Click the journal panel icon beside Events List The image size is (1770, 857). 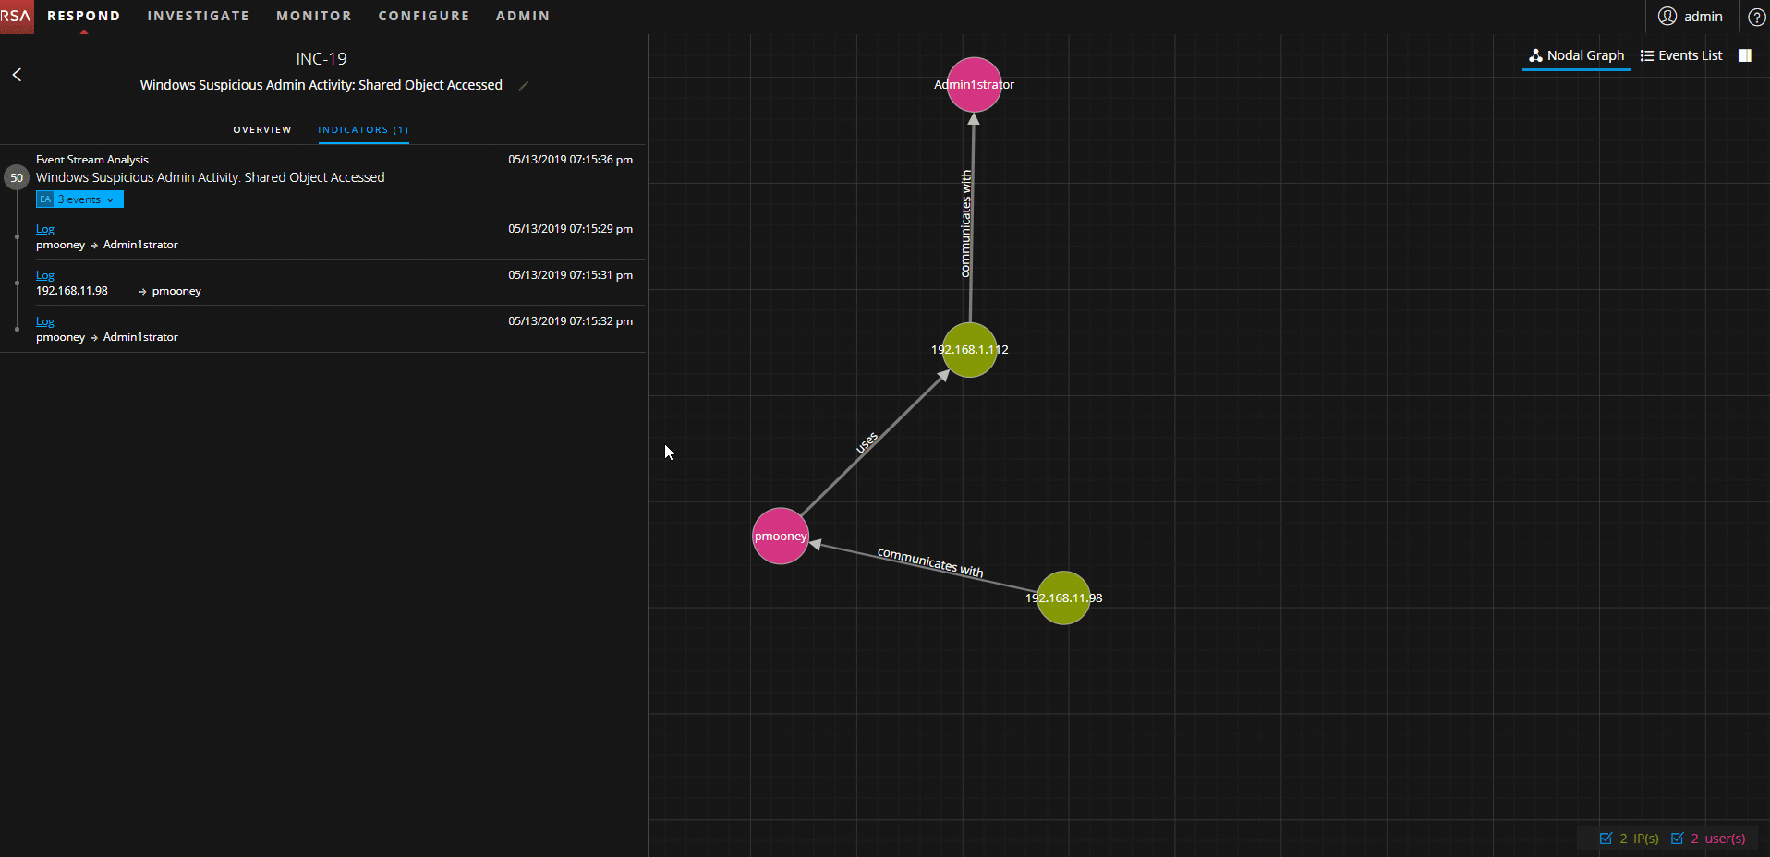(1744, 55)
